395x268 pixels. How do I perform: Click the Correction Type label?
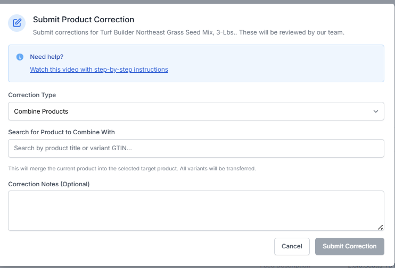pyautogui.click(x=32, y=95)
